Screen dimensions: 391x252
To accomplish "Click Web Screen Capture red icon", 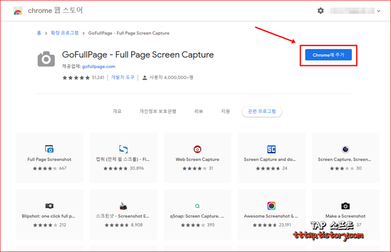I will [197, 149].
